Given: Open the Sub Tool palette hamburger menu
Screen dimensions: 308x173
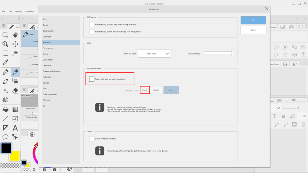Looking at the screenshot, I should coord(24,26).
